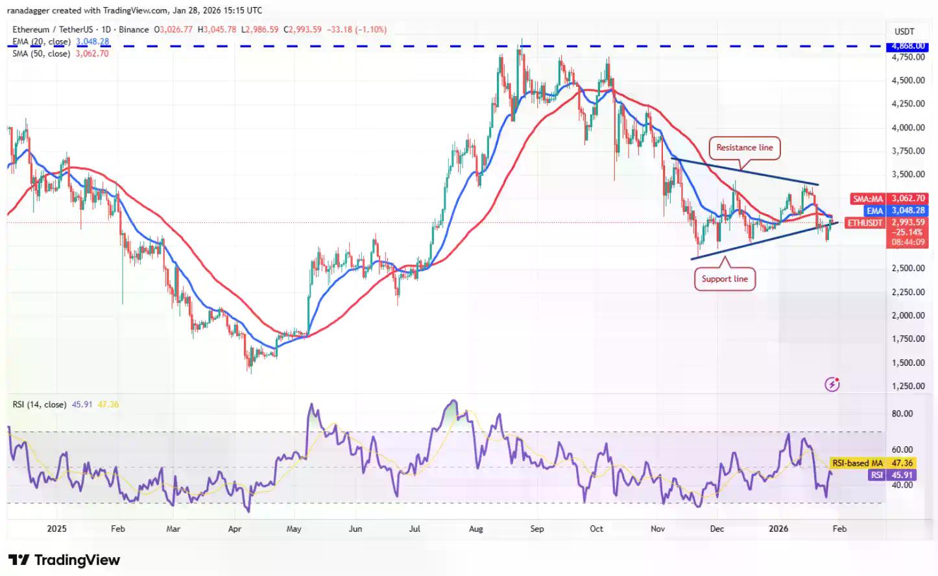Image resolution: width=938 pixels, height=576 pixels.
Task: Click the EMA (20, close) indicator legend
Action: click(x=61, y=42)
